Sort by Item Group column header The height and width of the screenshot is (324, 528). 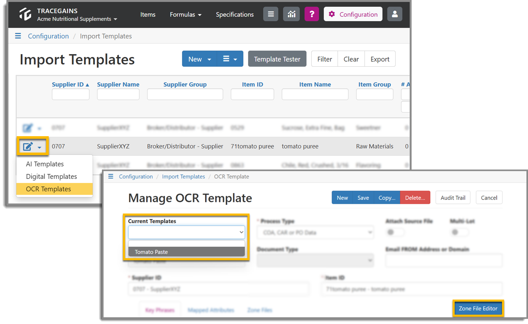click(375, 84)
